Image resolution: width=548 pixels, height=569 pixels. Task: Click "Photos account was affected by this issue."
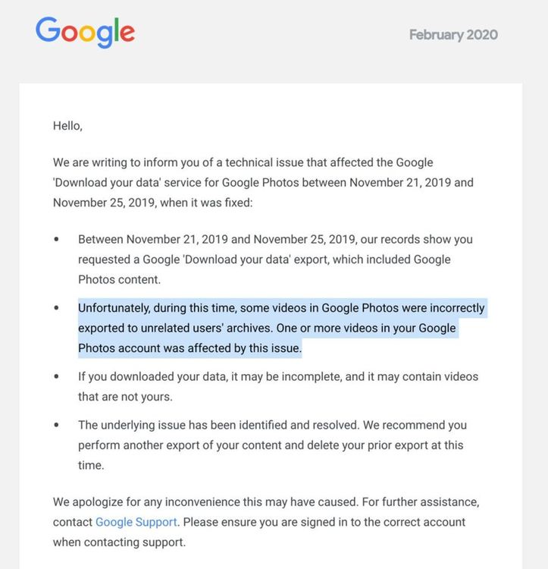[189, 348]
